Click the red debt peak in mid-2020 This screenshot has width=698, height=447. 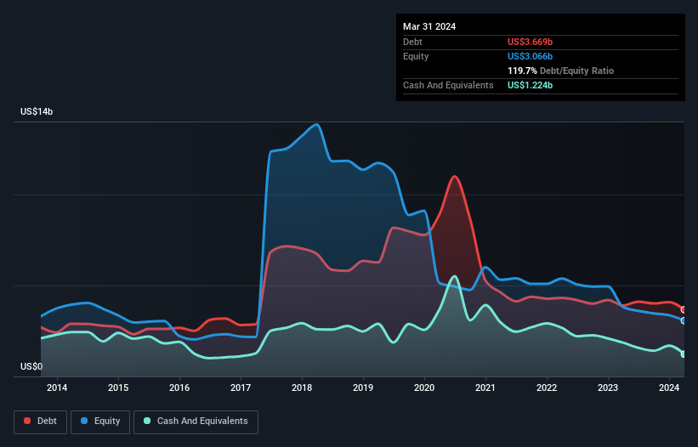pos(455,177)
